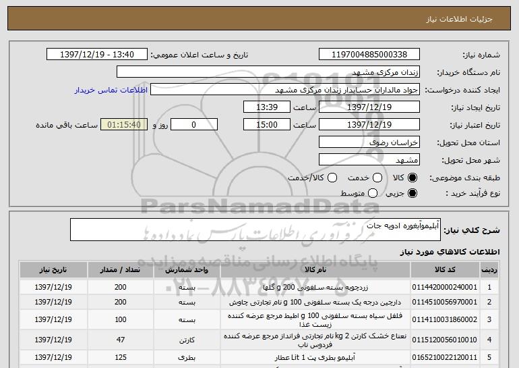The height and width of the screenshot is (368, 519).
Task: Click the جزئیات اطلاعات نیاز page title
Action: pos(459,19)
